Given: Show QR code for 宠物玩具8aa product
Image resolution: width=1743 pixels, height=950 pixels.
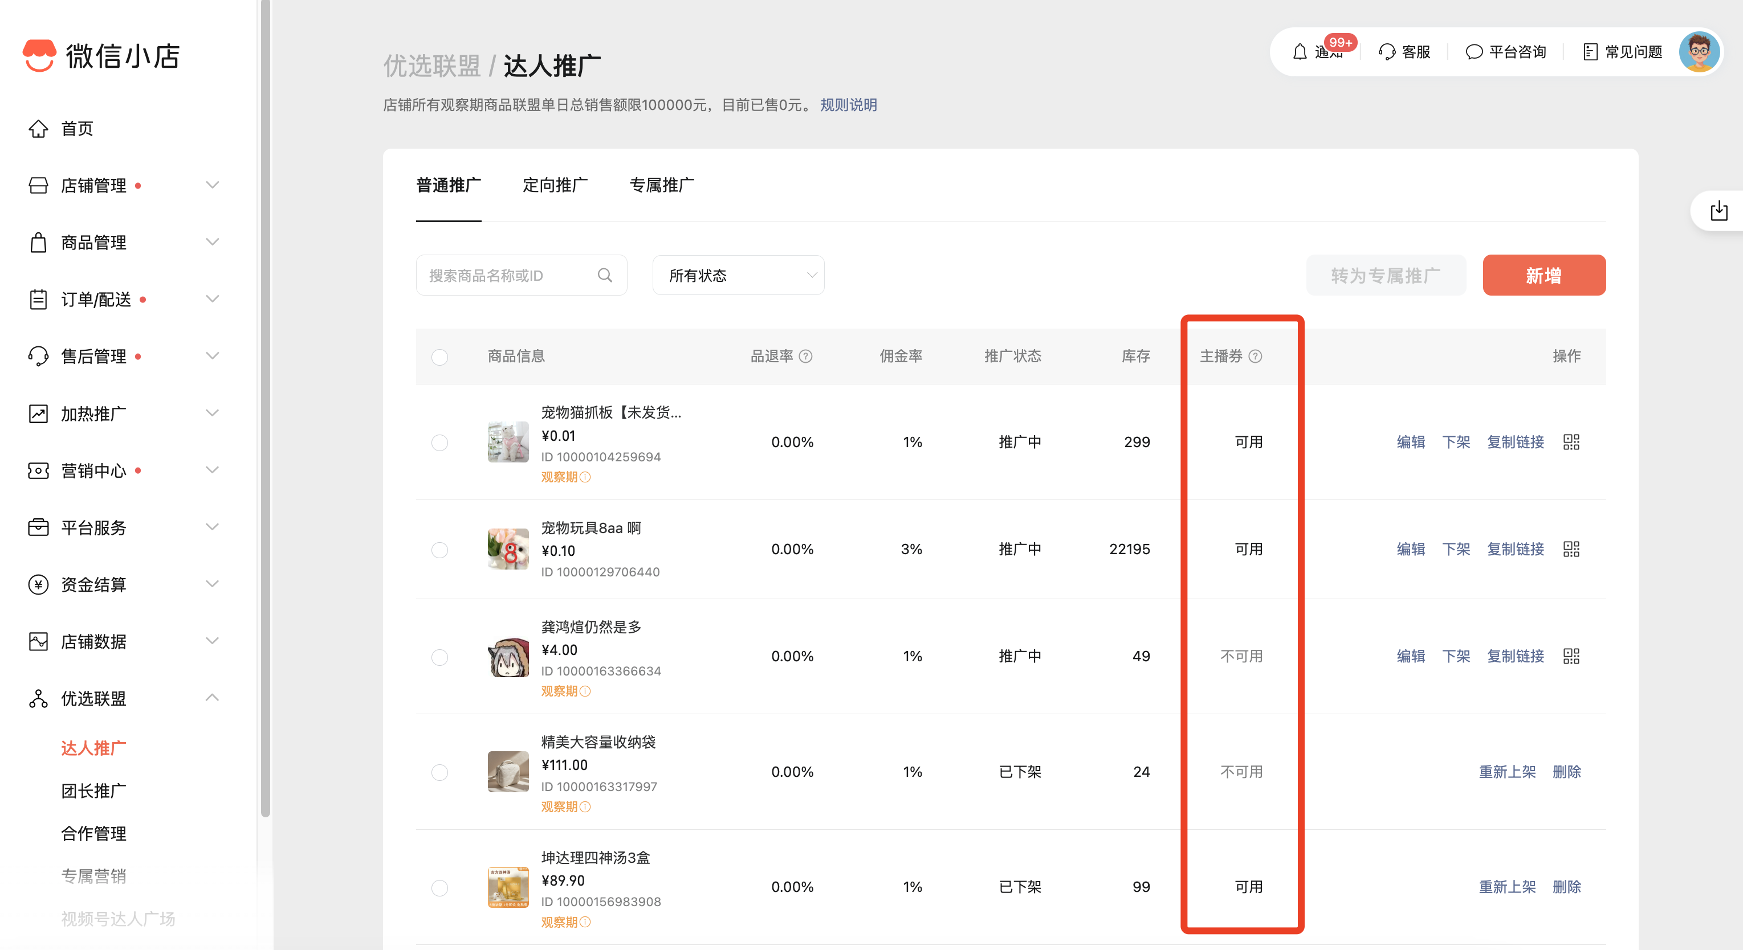Looking at the screenshot, I should click(x=1571, y=549).
